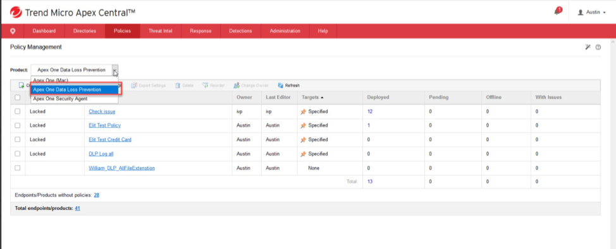The width and height of the screenshot is (616, 249).
Task: Click the pin icon in Elit Test Credit Card row
Action: click(x=303, y=140)
